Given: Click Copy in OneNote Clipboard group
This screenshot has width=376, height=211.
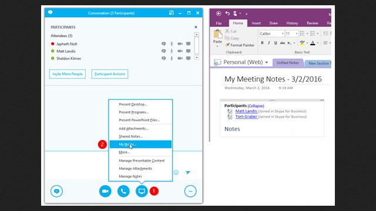Looking at the screenshot, I should click(x=232, y=38).
